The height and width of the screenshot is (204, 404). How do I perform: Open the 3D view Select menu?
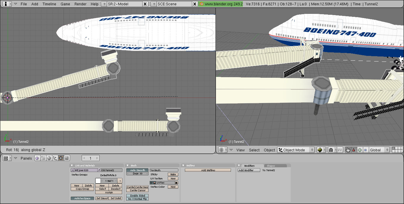254,150
